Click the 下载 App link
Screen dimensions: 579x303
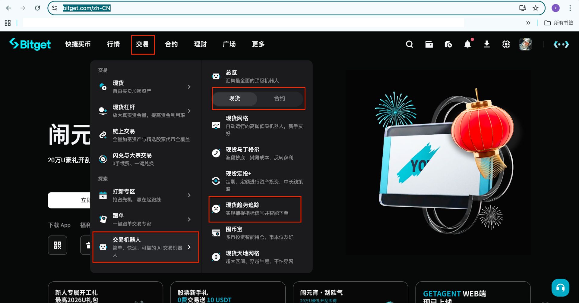[59, 225]
